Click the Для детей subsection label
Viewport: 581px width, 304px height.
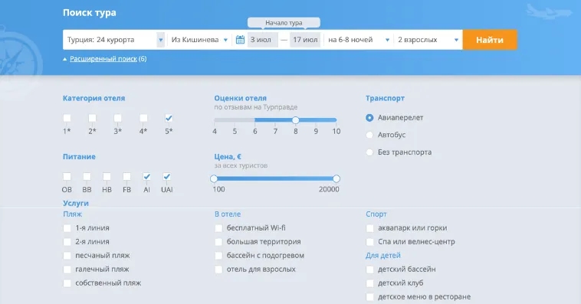(x=383, y=256)
